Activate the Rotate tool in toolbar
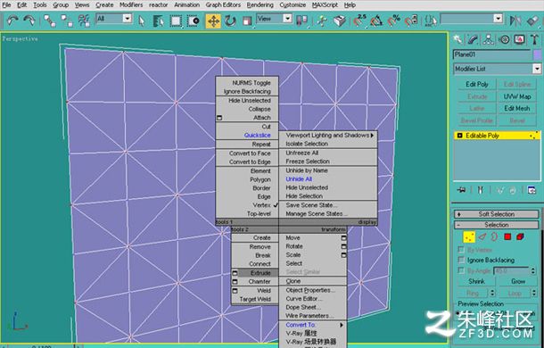The width and height of the screenshot is (544, 348). (x=230, y=21)
